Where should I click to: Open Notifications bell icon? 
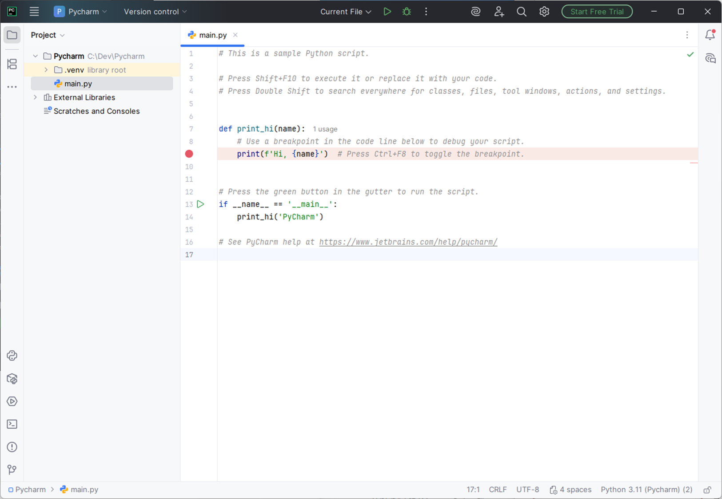(710, 35)
